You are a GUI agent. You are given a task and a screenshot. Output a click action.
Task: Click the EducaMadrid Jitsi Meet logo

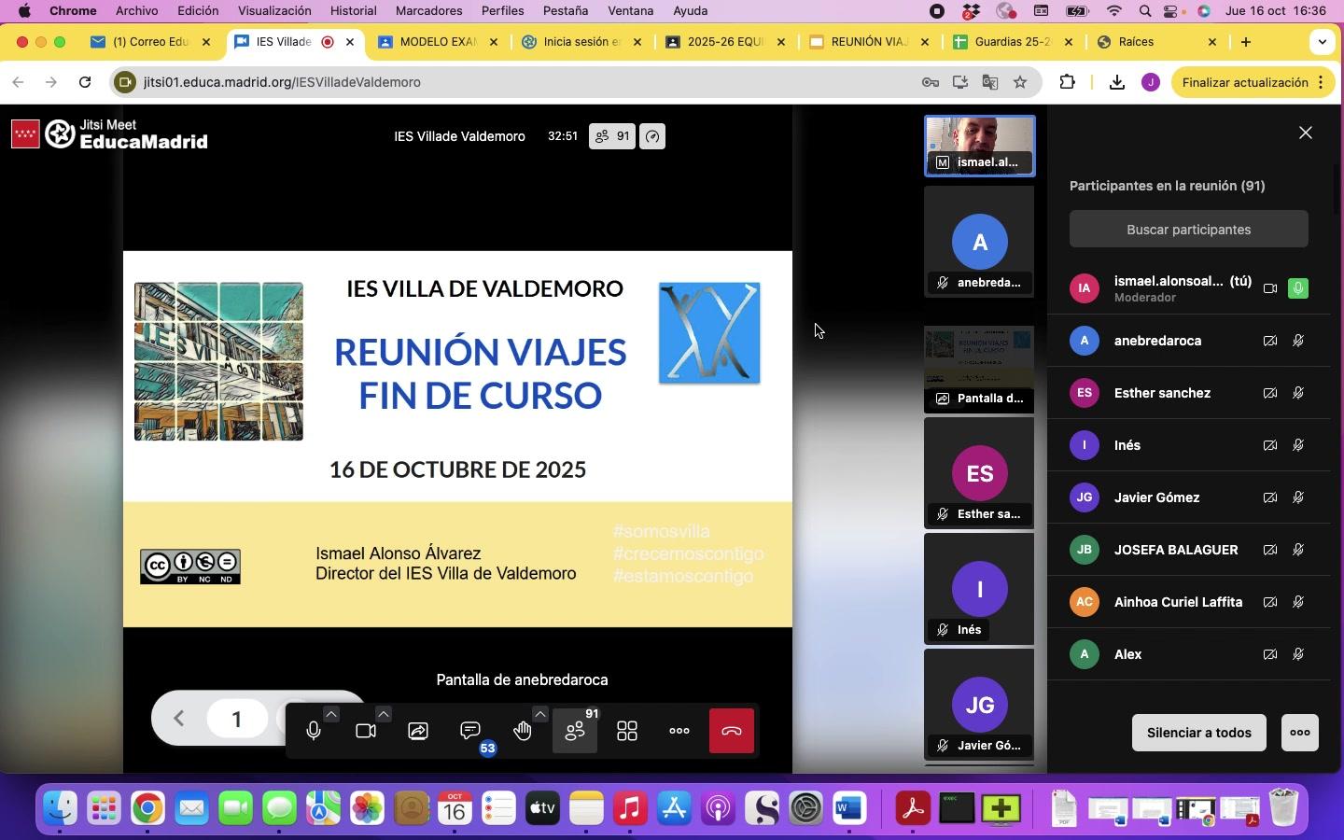coord(109,134)
